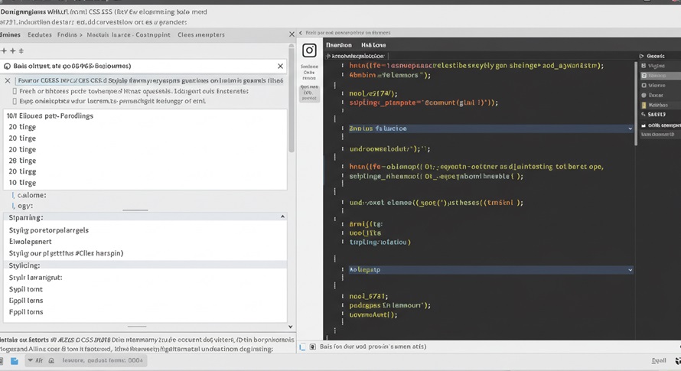Click the 'Oolk compen' icon in sidebar
The width and height of the screenshot is (681, 371).
[x=644, y=125]
